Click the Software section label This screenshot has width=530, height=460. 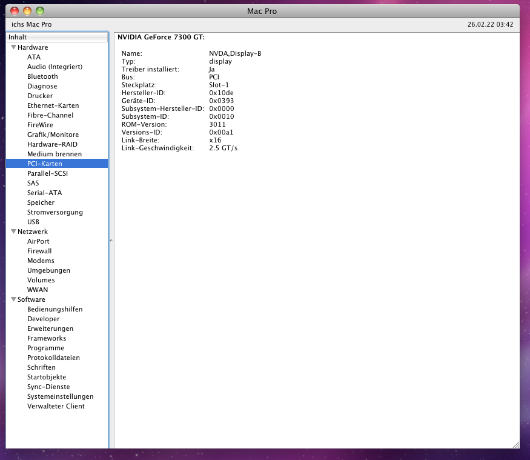pos(31,299)
